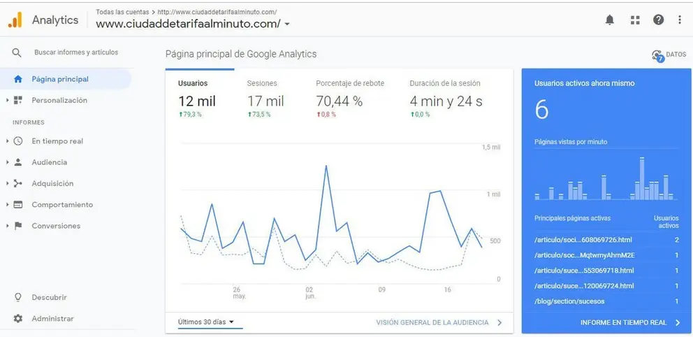Click INFORME EN TIEMPO REAL link
Image resolution: width=693 pixels, height=337 pixels.
click(x=624, y=322)
